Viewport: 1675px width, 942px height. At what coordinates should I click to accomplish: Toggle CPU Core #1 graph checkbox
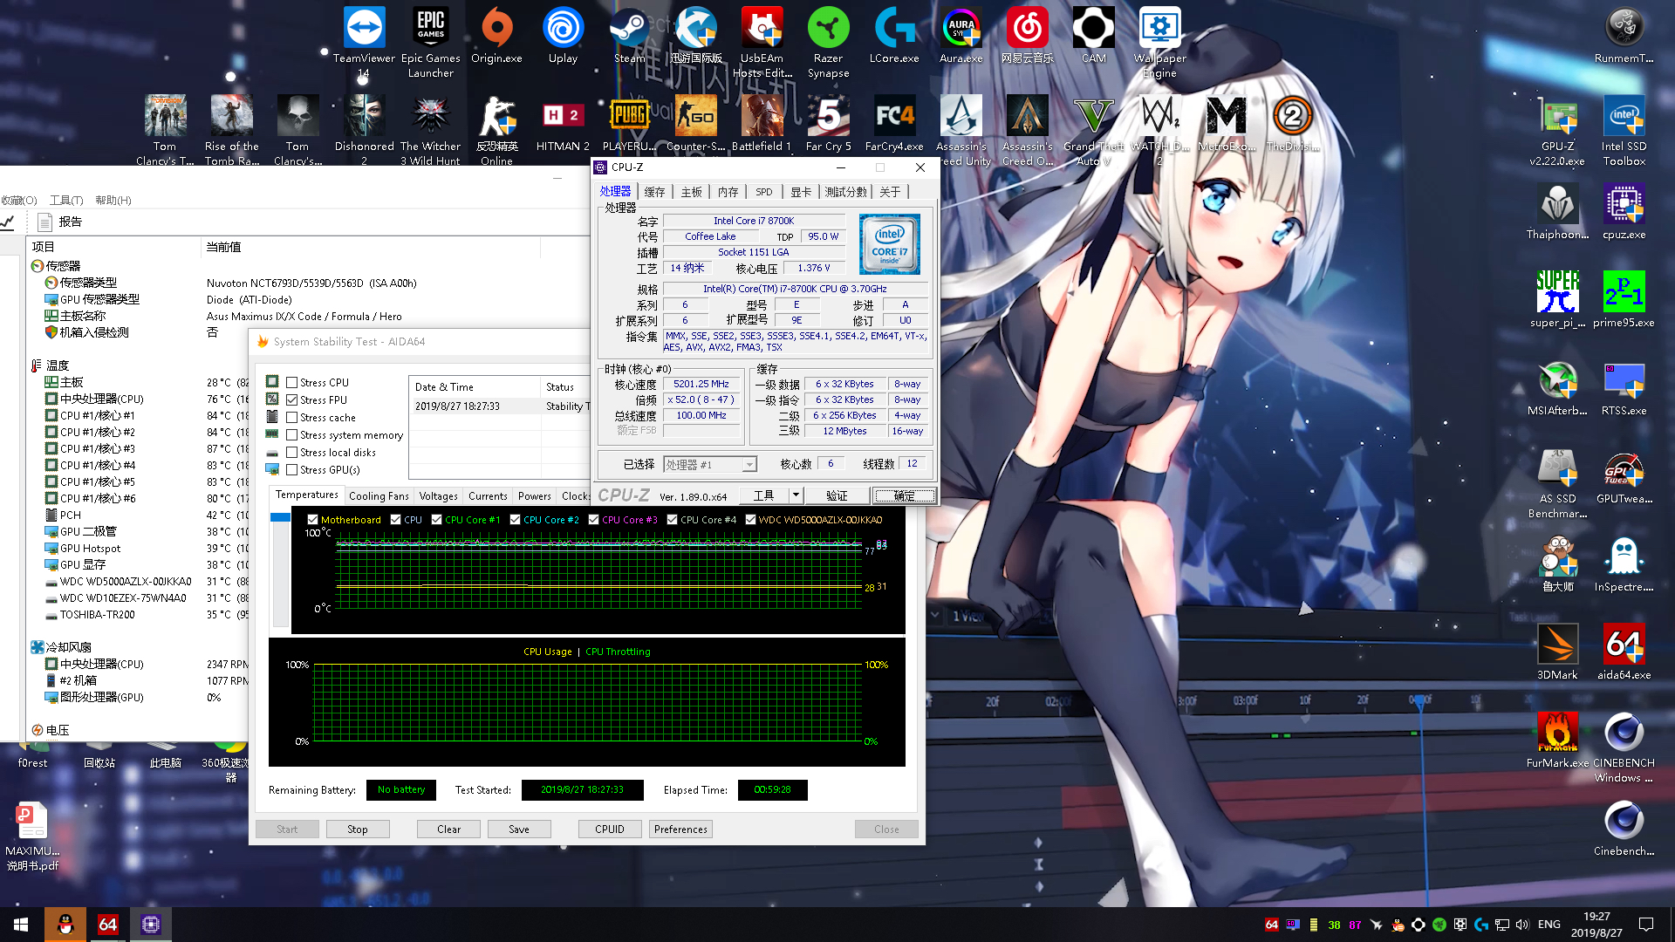pos(436,519)
